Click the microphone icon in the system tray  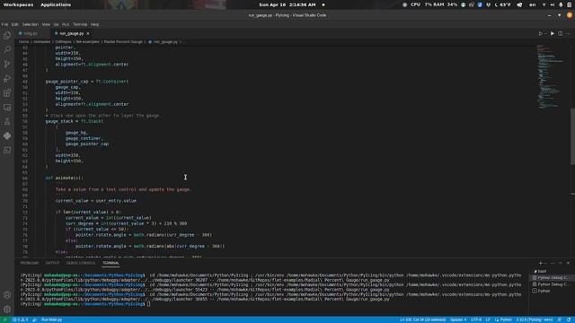pos(561,4)
